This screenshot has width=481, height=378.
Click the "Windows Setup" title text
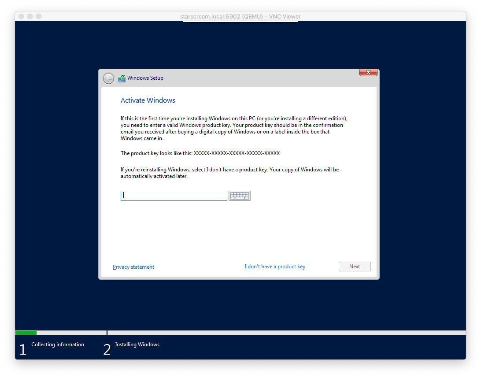point(145,78)
